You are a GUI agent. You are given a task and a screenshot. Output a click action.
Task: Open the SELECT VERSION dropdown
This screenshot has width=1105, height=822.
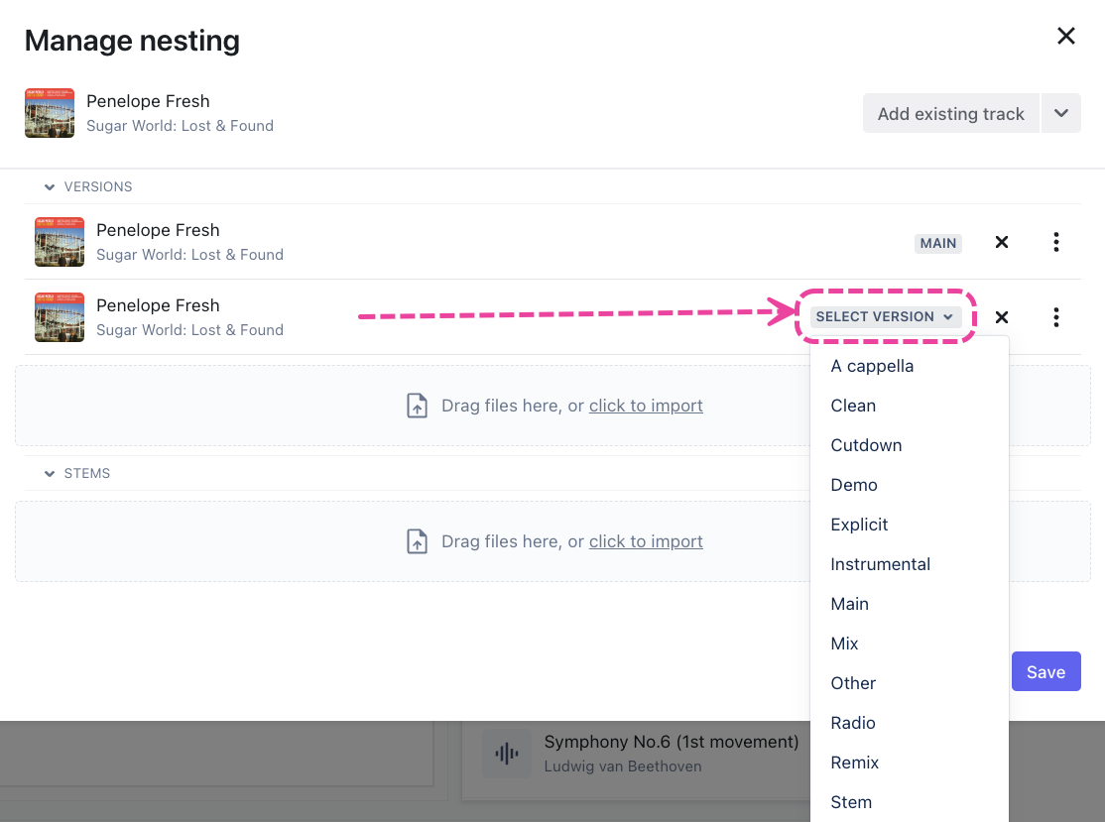(x=886, y=317)
